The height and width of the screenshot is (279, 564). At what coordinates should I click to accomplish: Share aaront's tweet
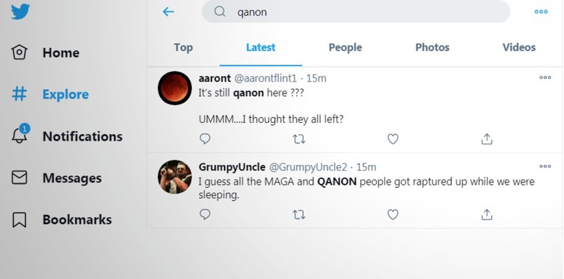[487, 139]
